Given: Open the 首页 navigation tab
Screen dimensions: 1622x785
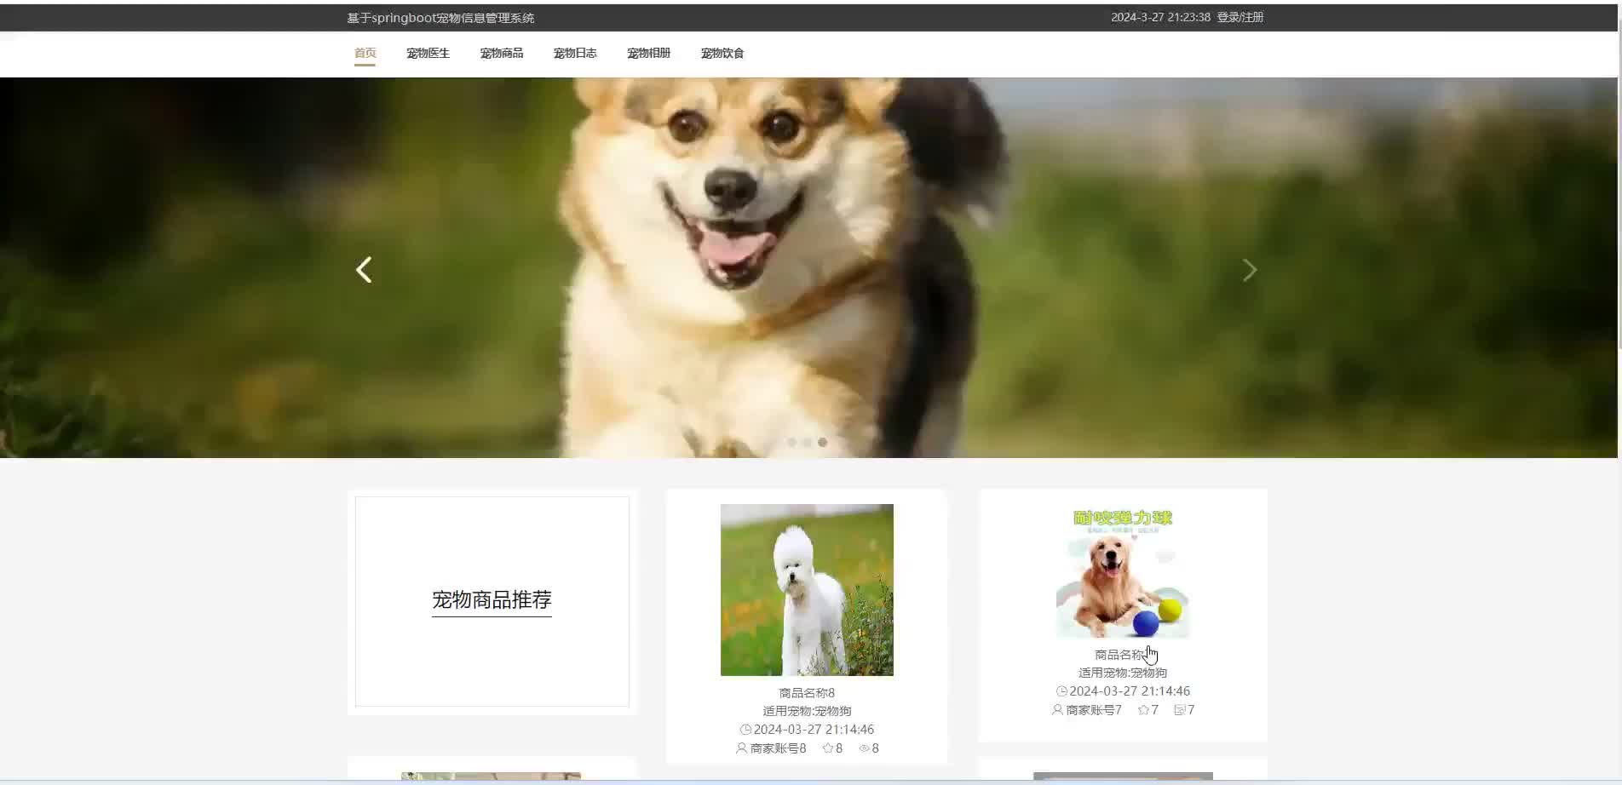Looking at the screenshot, I should [365, 53].
